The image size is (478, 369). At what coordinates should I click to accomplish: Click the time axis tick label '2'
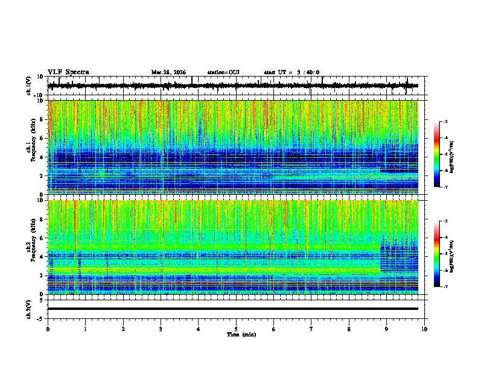[x=123, y=329]
